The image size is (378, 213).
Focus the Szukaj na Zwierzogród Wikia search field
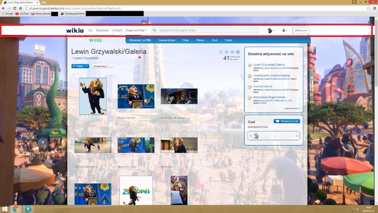pyautogui.click(x=206, y=30)
